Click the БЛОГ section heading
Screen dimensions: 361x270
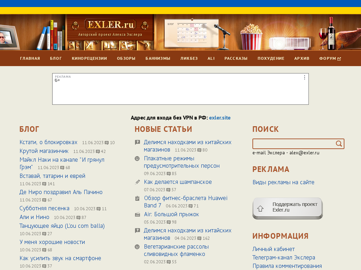29,129
